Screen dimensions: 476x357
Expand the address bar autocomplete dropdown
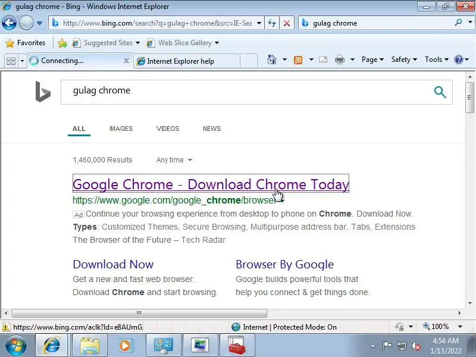259,23
